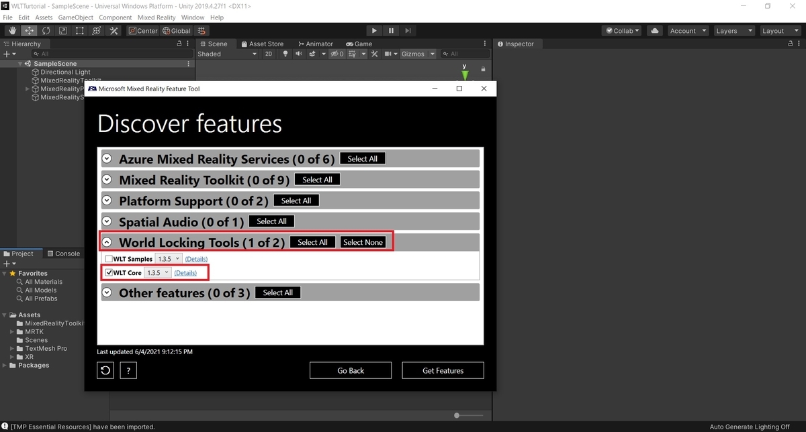Click the Step frame button

(x=408, y=31)
